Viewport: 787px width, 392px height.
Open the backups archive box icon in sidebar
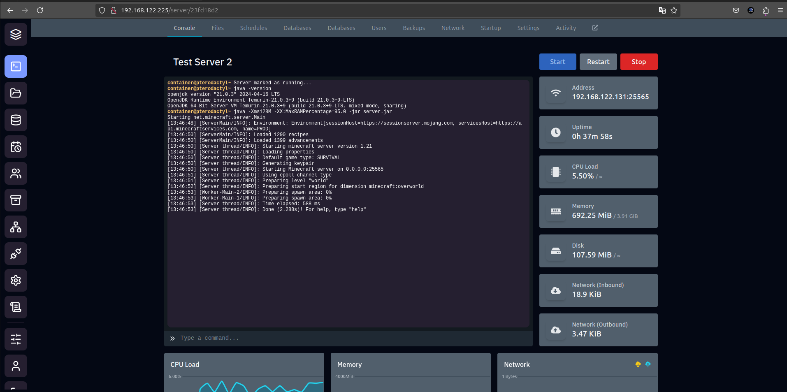coord(16,200)
